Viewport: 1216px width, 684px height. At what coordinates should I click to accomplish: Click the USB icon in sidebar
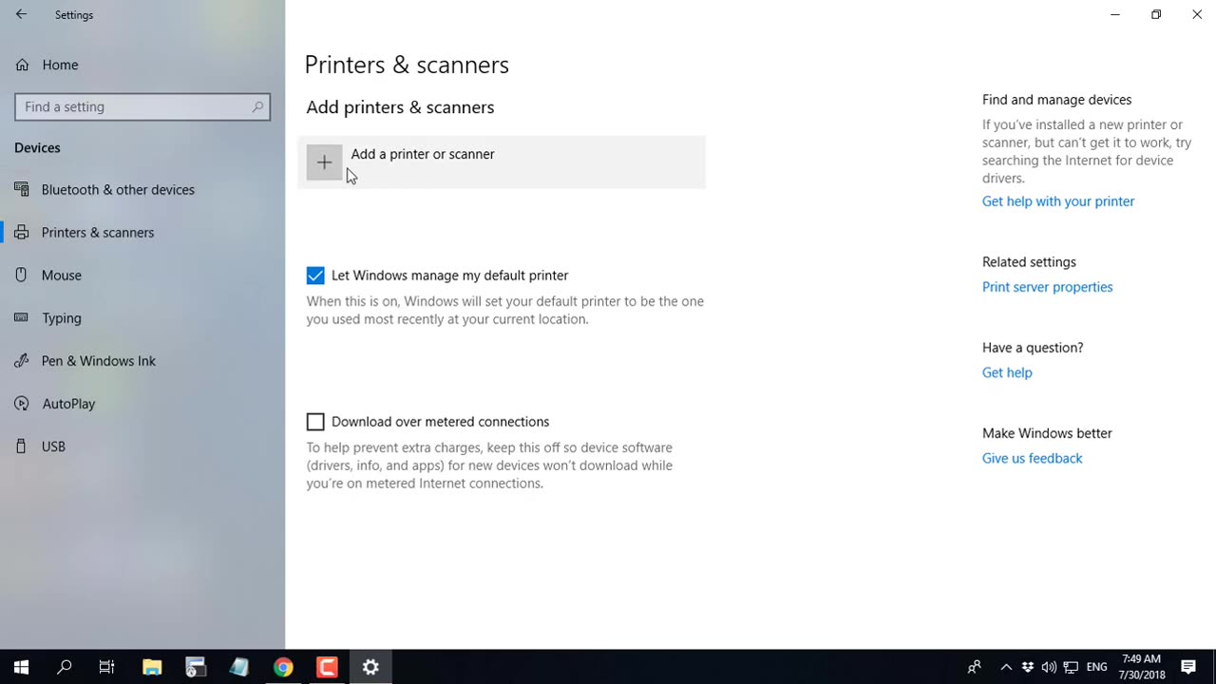pos(22,446)
